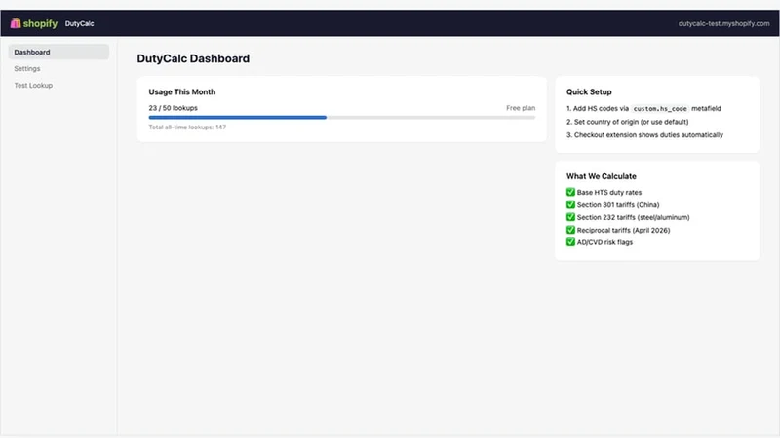Click the Usage This Month card title

pos(182,91)
